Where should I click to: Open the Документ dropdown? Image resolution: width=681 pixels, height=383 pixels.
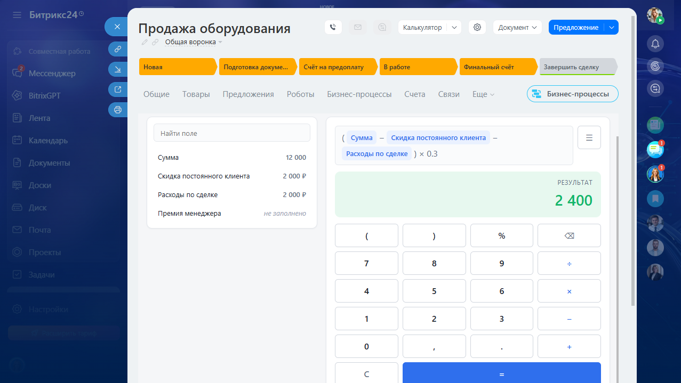[517, 27]
